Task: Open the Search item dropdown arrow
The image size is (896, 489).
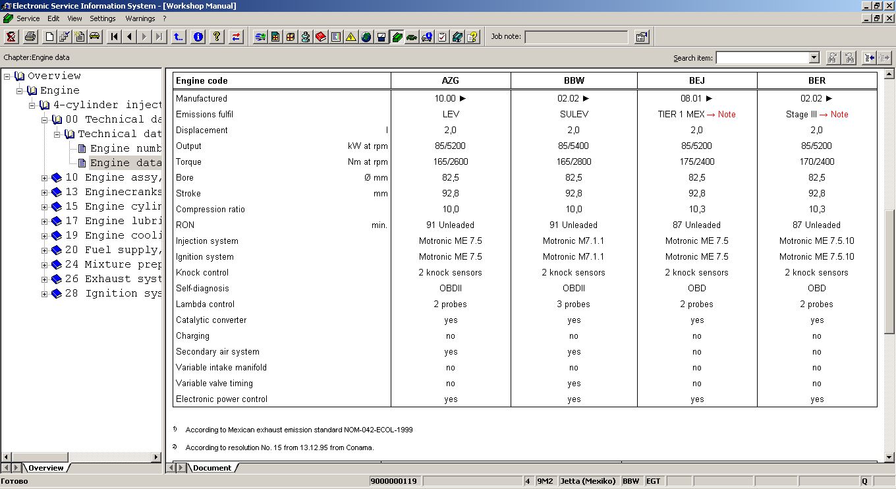Action: click(814, 58)
